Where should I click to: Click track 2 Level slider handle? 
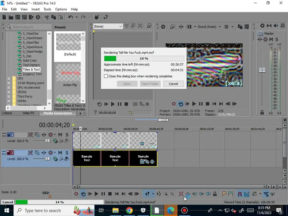48,159
